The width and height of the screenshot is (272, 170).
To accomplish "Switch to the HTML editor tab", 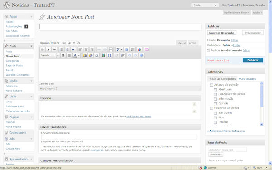I will click(x=193, y=43).
